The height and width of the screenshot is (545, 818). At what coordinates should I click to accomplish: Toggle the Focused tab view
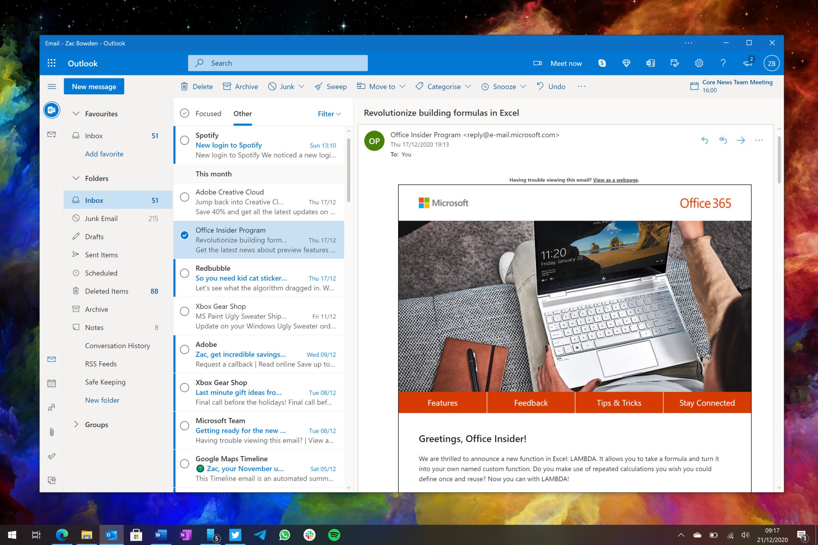pos(207,113)
